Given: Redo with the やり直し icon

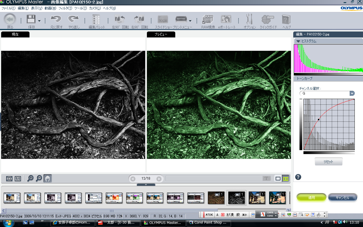Looking at the screenshot, I should pos(74,19).
